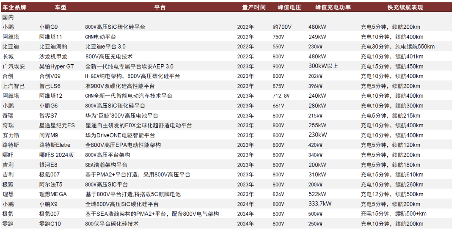
Task: Click the 800V高压充电技术 platform cell
Action: point(109,57)
